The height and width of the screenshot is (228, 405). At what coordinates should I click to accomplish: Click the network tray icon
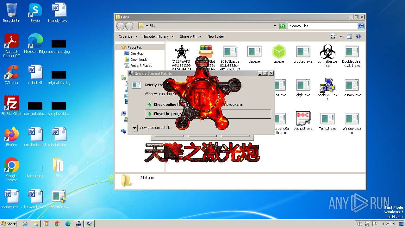pyautogui.click(x=367, y=224)
